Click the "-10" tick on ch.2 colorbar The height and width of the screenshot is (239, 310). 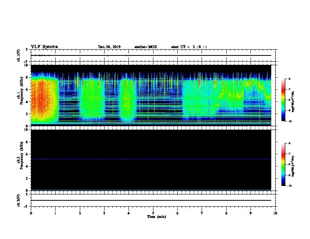tap(289, 186)
